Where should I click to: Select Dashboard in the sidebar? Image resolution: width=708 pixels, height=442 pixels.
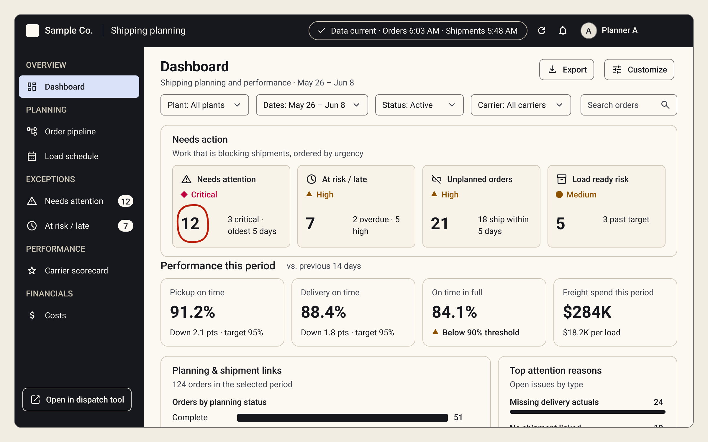[79, 87]
